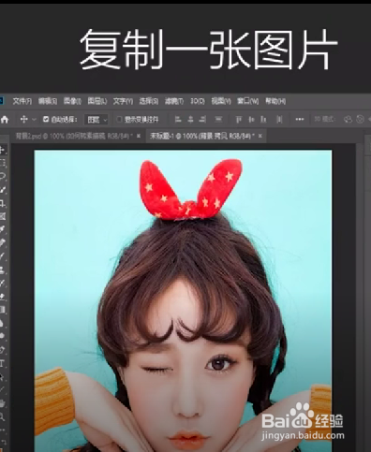371x452 pixels.
Task: Select the Zoom tool
Action: 2,416
